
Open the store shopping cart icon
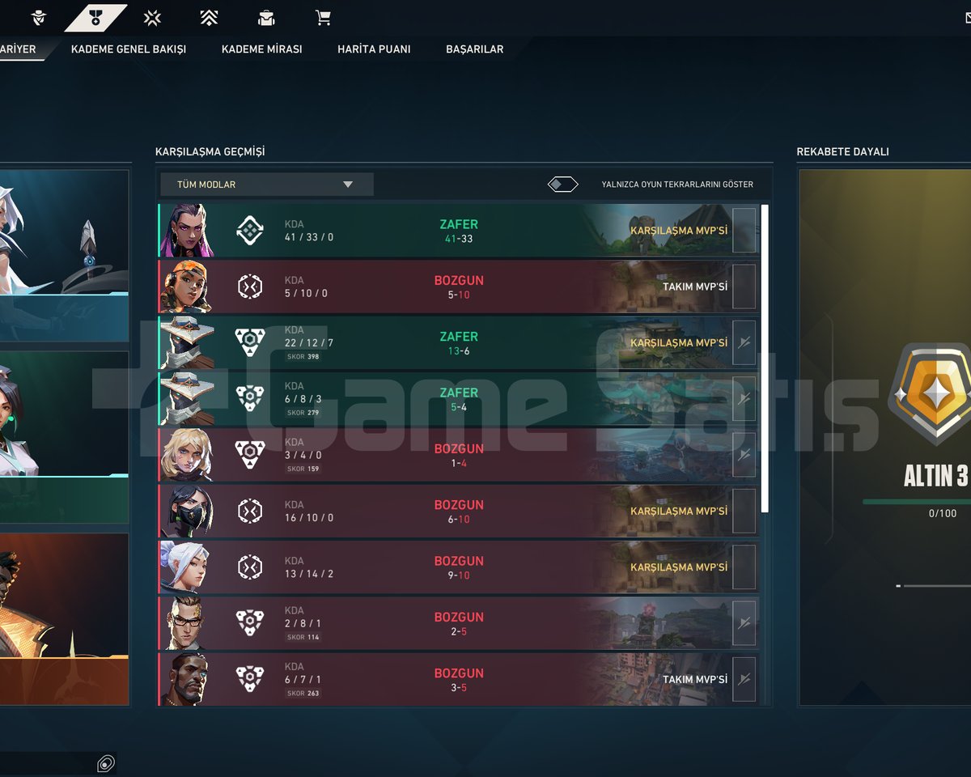point(323,17)
